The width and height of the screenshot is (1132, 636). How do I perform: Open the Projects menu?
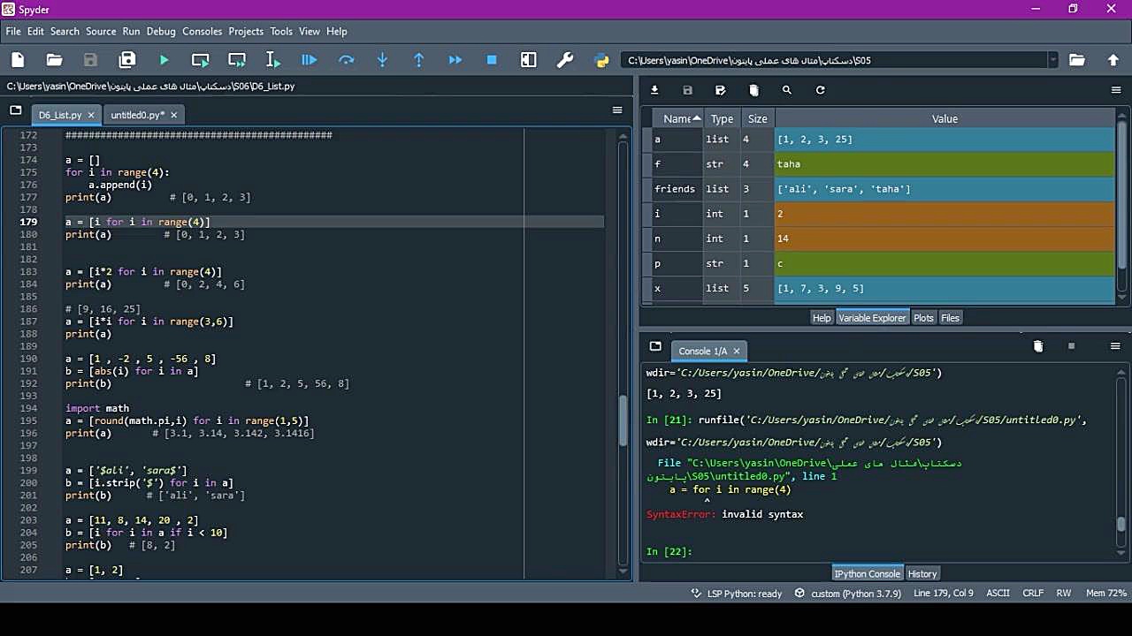246,31
